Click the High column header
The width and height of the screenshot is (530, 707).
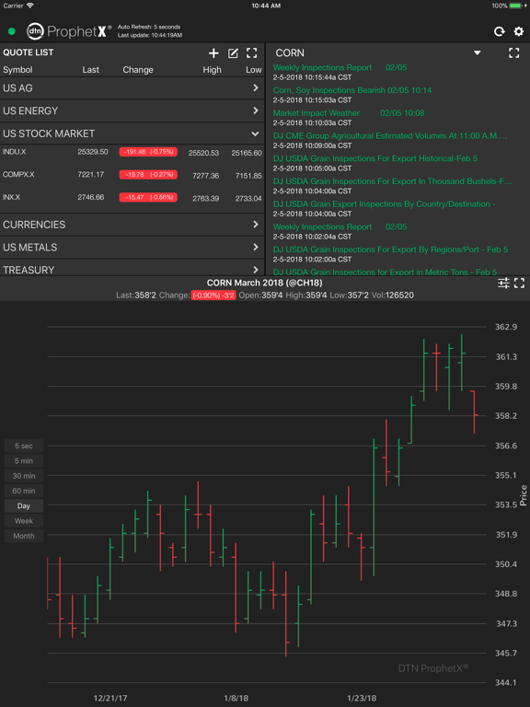(212, 70)
